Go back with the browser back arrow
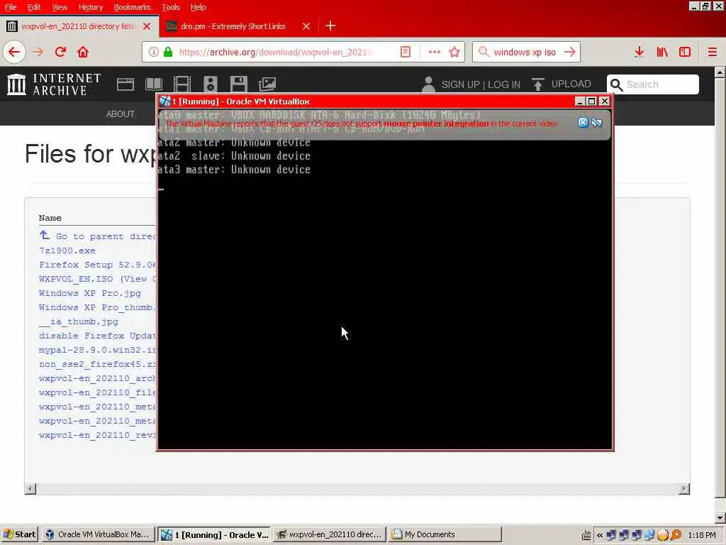The height and width of the screenshot is (545, 726). 14,52
